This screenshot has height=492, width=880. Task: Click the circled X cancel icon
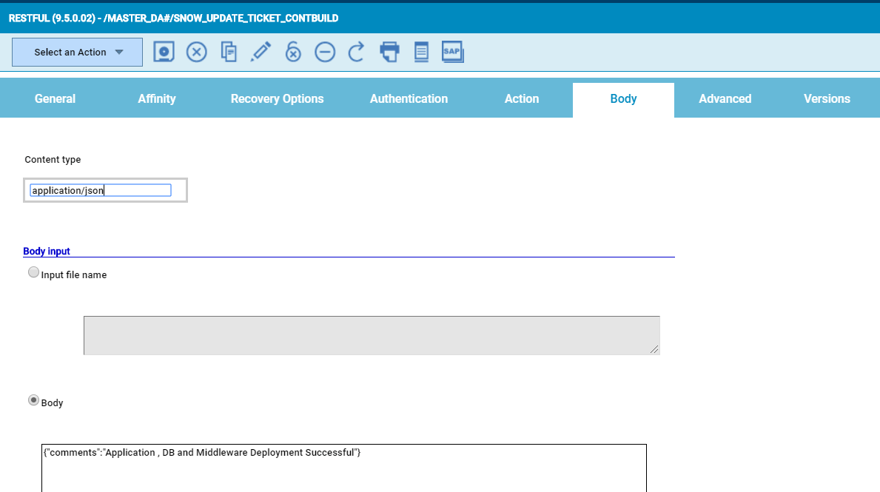[196, 52]
